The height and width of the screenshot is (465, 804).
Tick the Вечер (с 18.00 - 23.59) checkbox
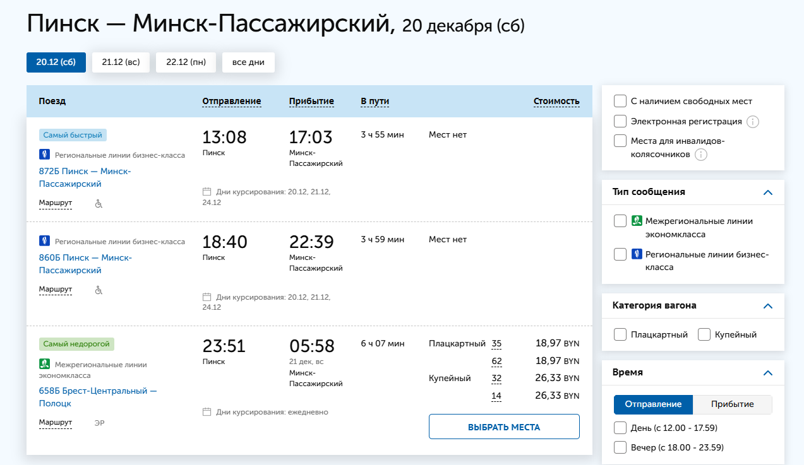620,447
